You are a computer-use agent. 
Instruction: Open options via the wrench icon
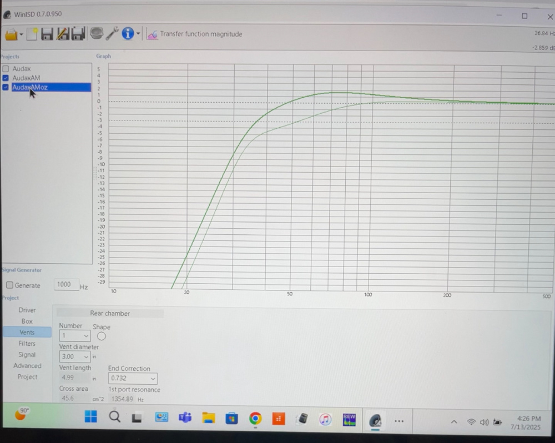pos(112,34)
